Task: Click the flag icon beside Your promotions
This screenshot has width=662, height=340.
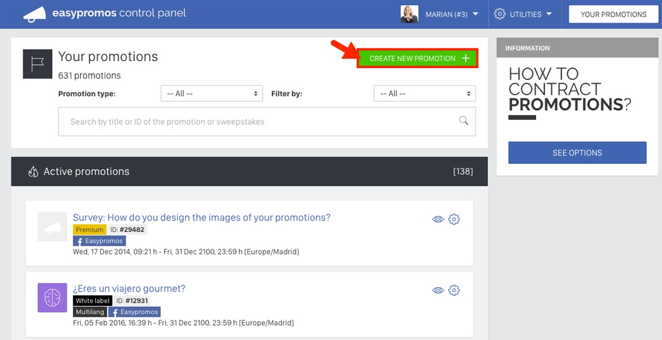Action: pyautogui.click(x=38, y=64)
